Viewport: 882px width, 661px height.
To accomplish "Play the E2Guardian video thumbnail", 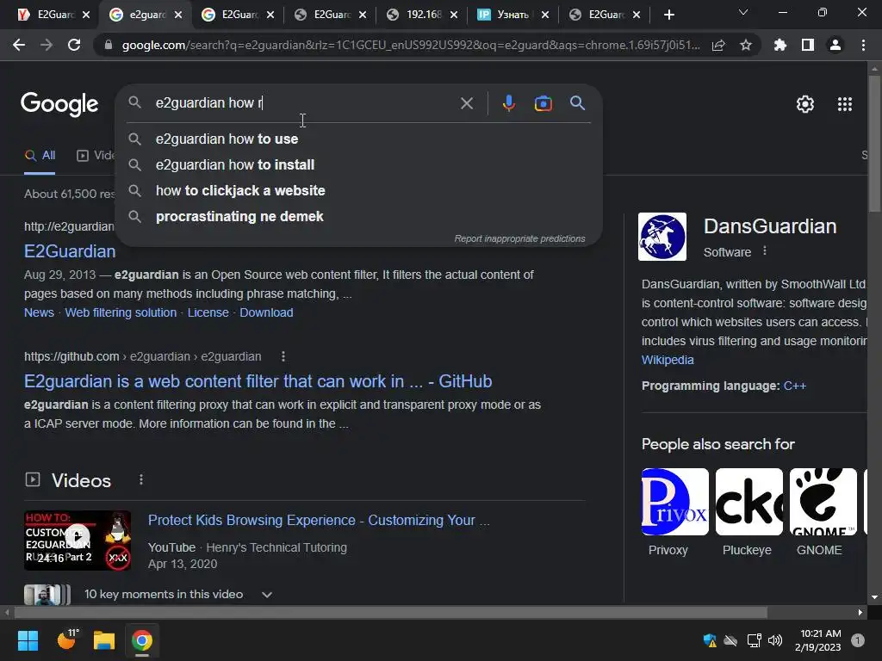I will (78, 541).
